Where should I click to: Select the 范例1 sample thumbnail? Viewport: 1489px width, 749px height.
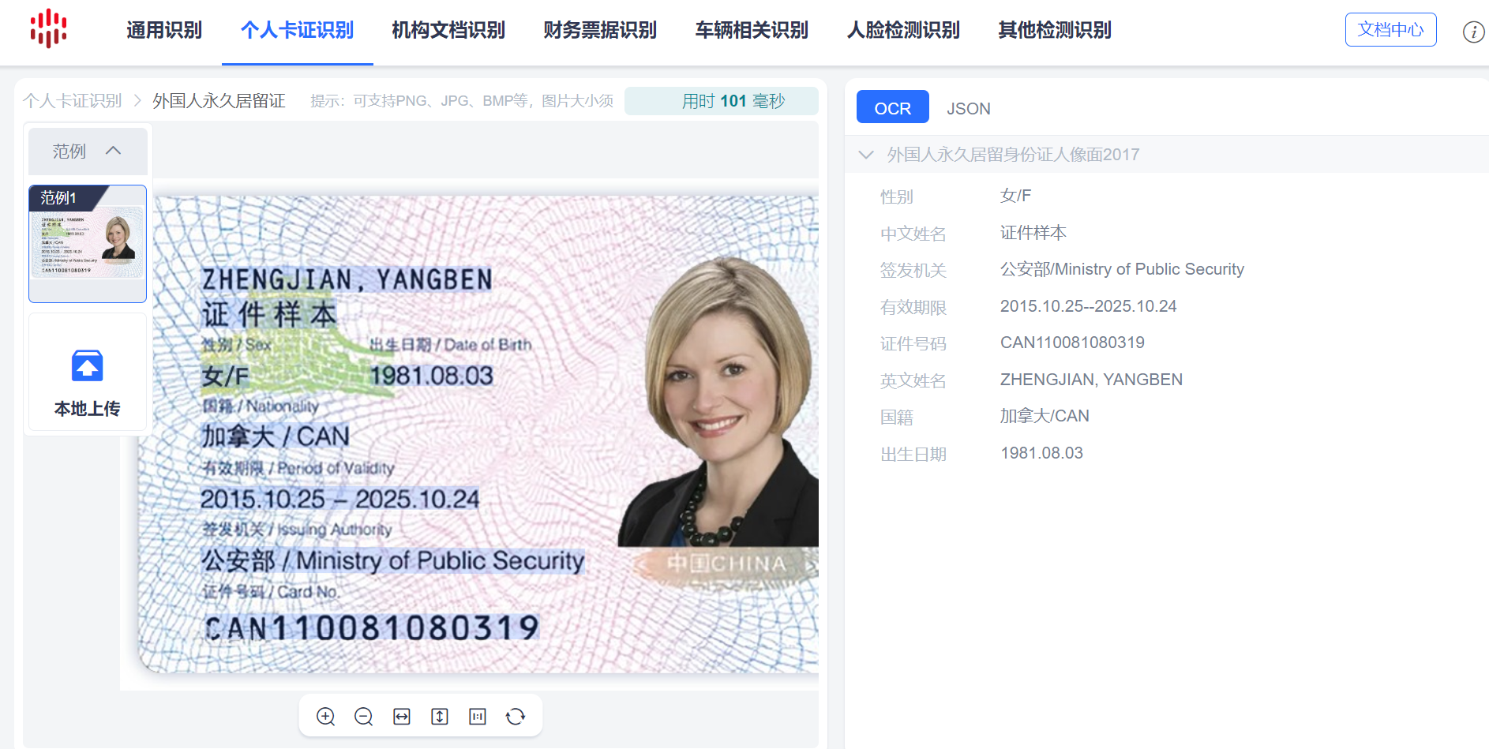point(88,243)
